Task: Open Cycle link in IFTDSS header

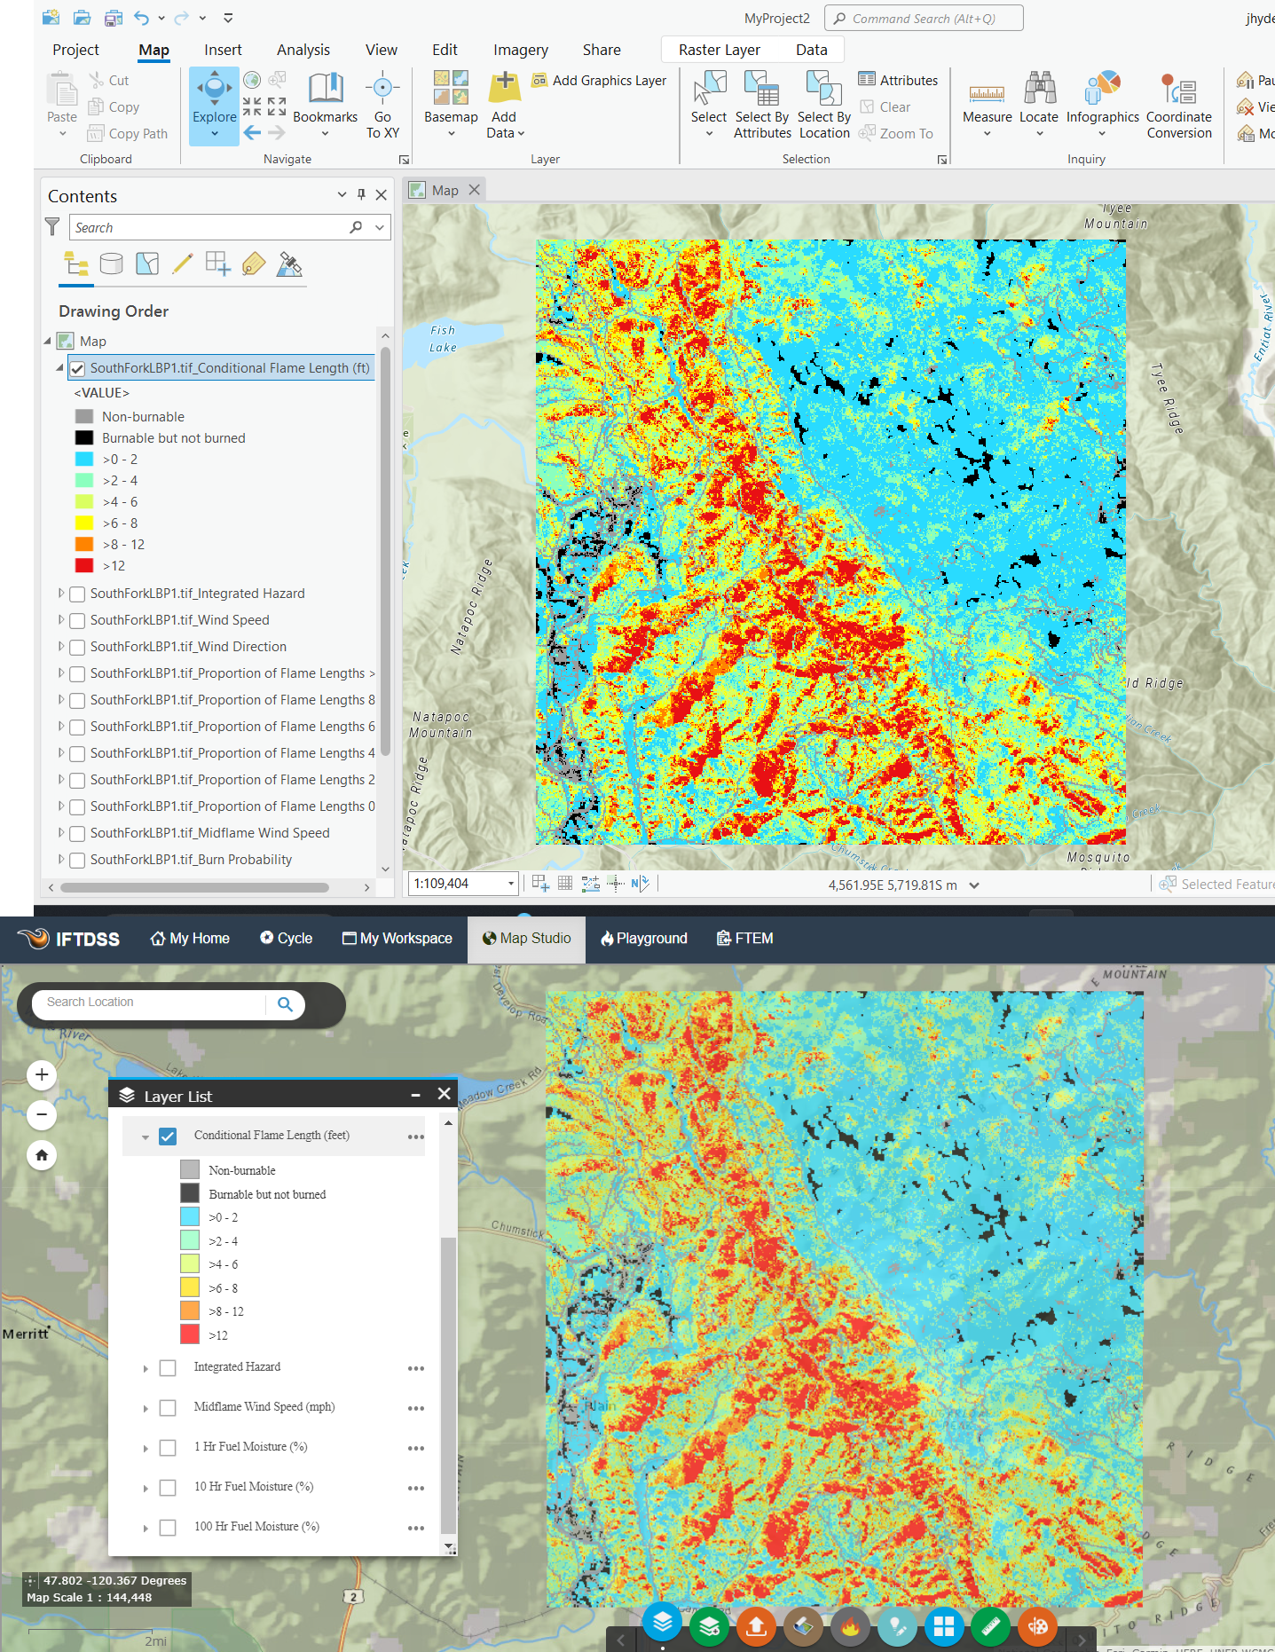Action: point(286,939)
